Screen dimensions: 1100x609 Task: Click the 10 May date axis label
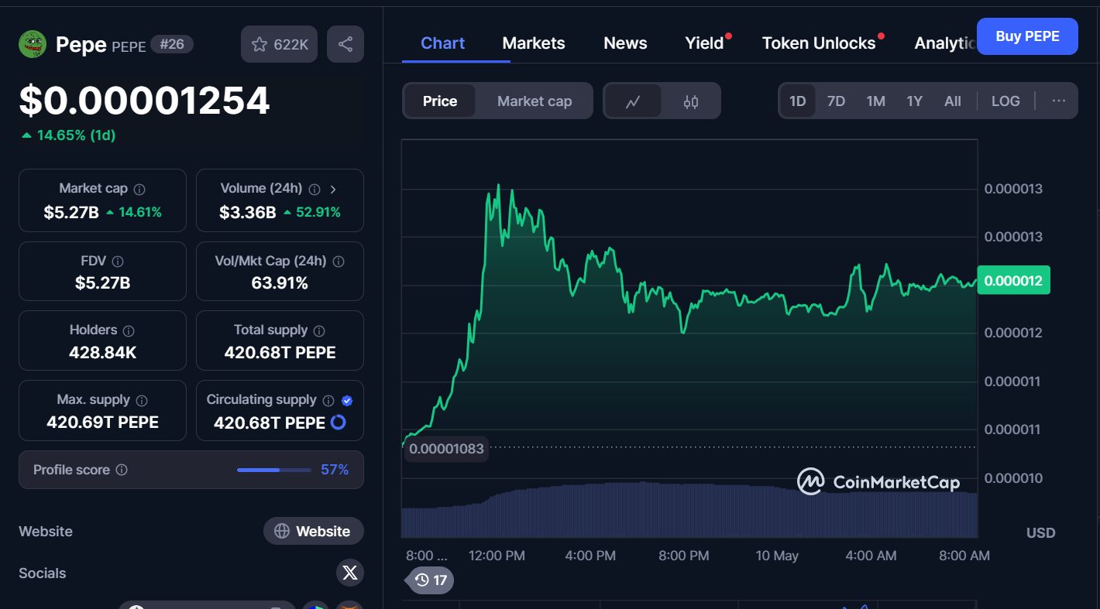(776, 556)
